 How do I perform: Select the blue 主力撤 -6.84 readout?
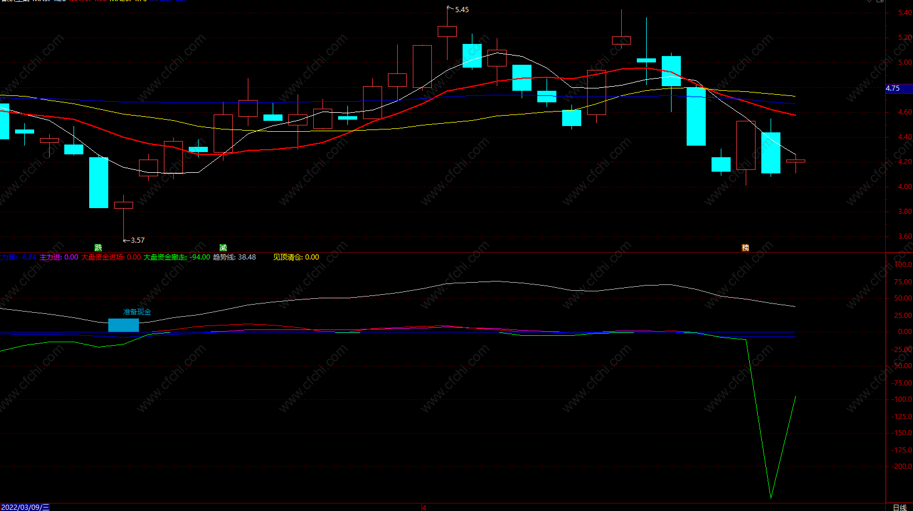point(19,257)
